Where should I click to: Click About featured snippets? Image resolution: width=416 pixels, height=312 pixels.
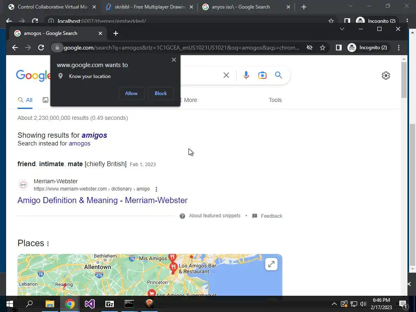pos(214,216)
